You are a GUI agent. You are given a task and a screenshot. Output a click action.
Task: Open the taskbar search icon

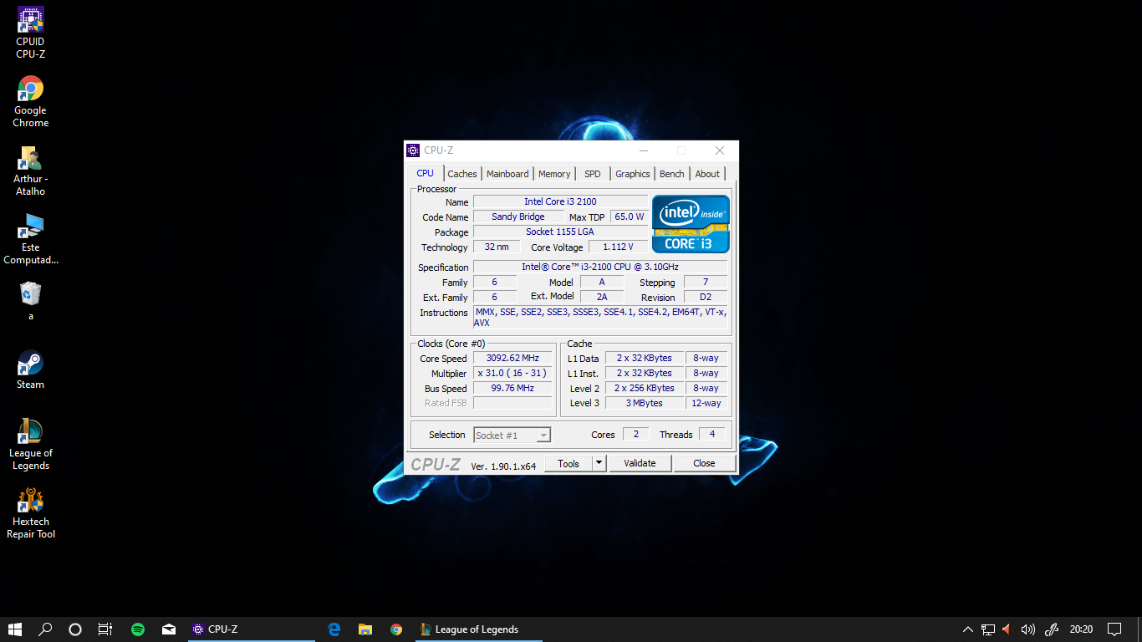pyautogui.click(x=45, y=629)
